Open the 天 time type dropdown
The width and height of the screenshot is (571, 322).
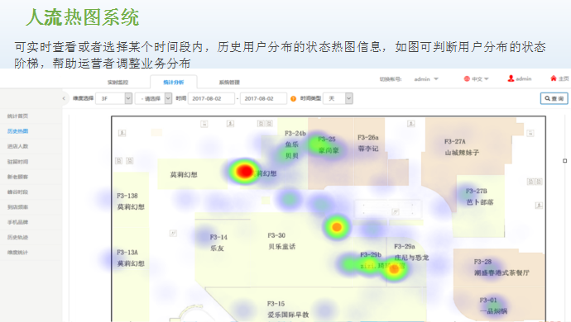point(338,98)
